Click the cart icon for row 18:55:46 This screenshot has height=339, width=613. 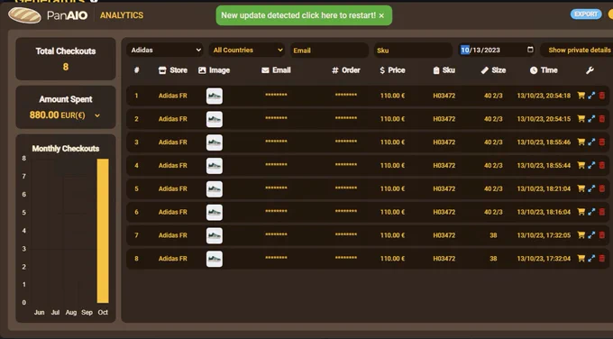click(x=581, y=142)
